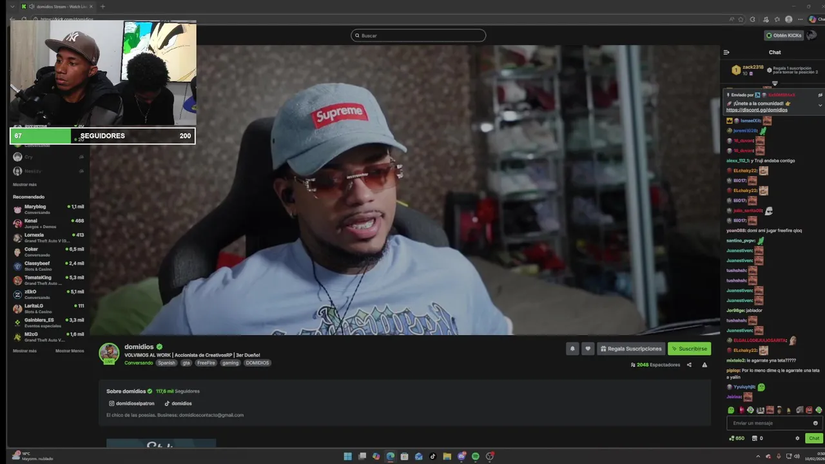Open a new browser tab with plus
The height and width of the screenshot is (464, 825).
click(x=102, y=6)
